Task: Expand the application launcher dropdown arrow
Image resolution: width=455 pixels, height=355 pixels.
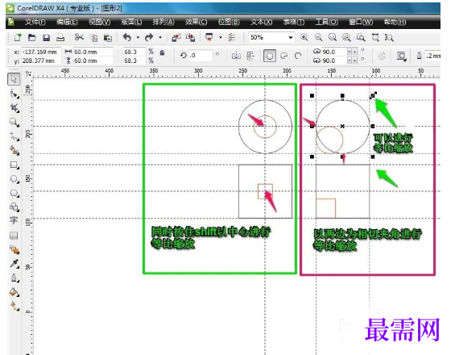Action: [220, 37]
